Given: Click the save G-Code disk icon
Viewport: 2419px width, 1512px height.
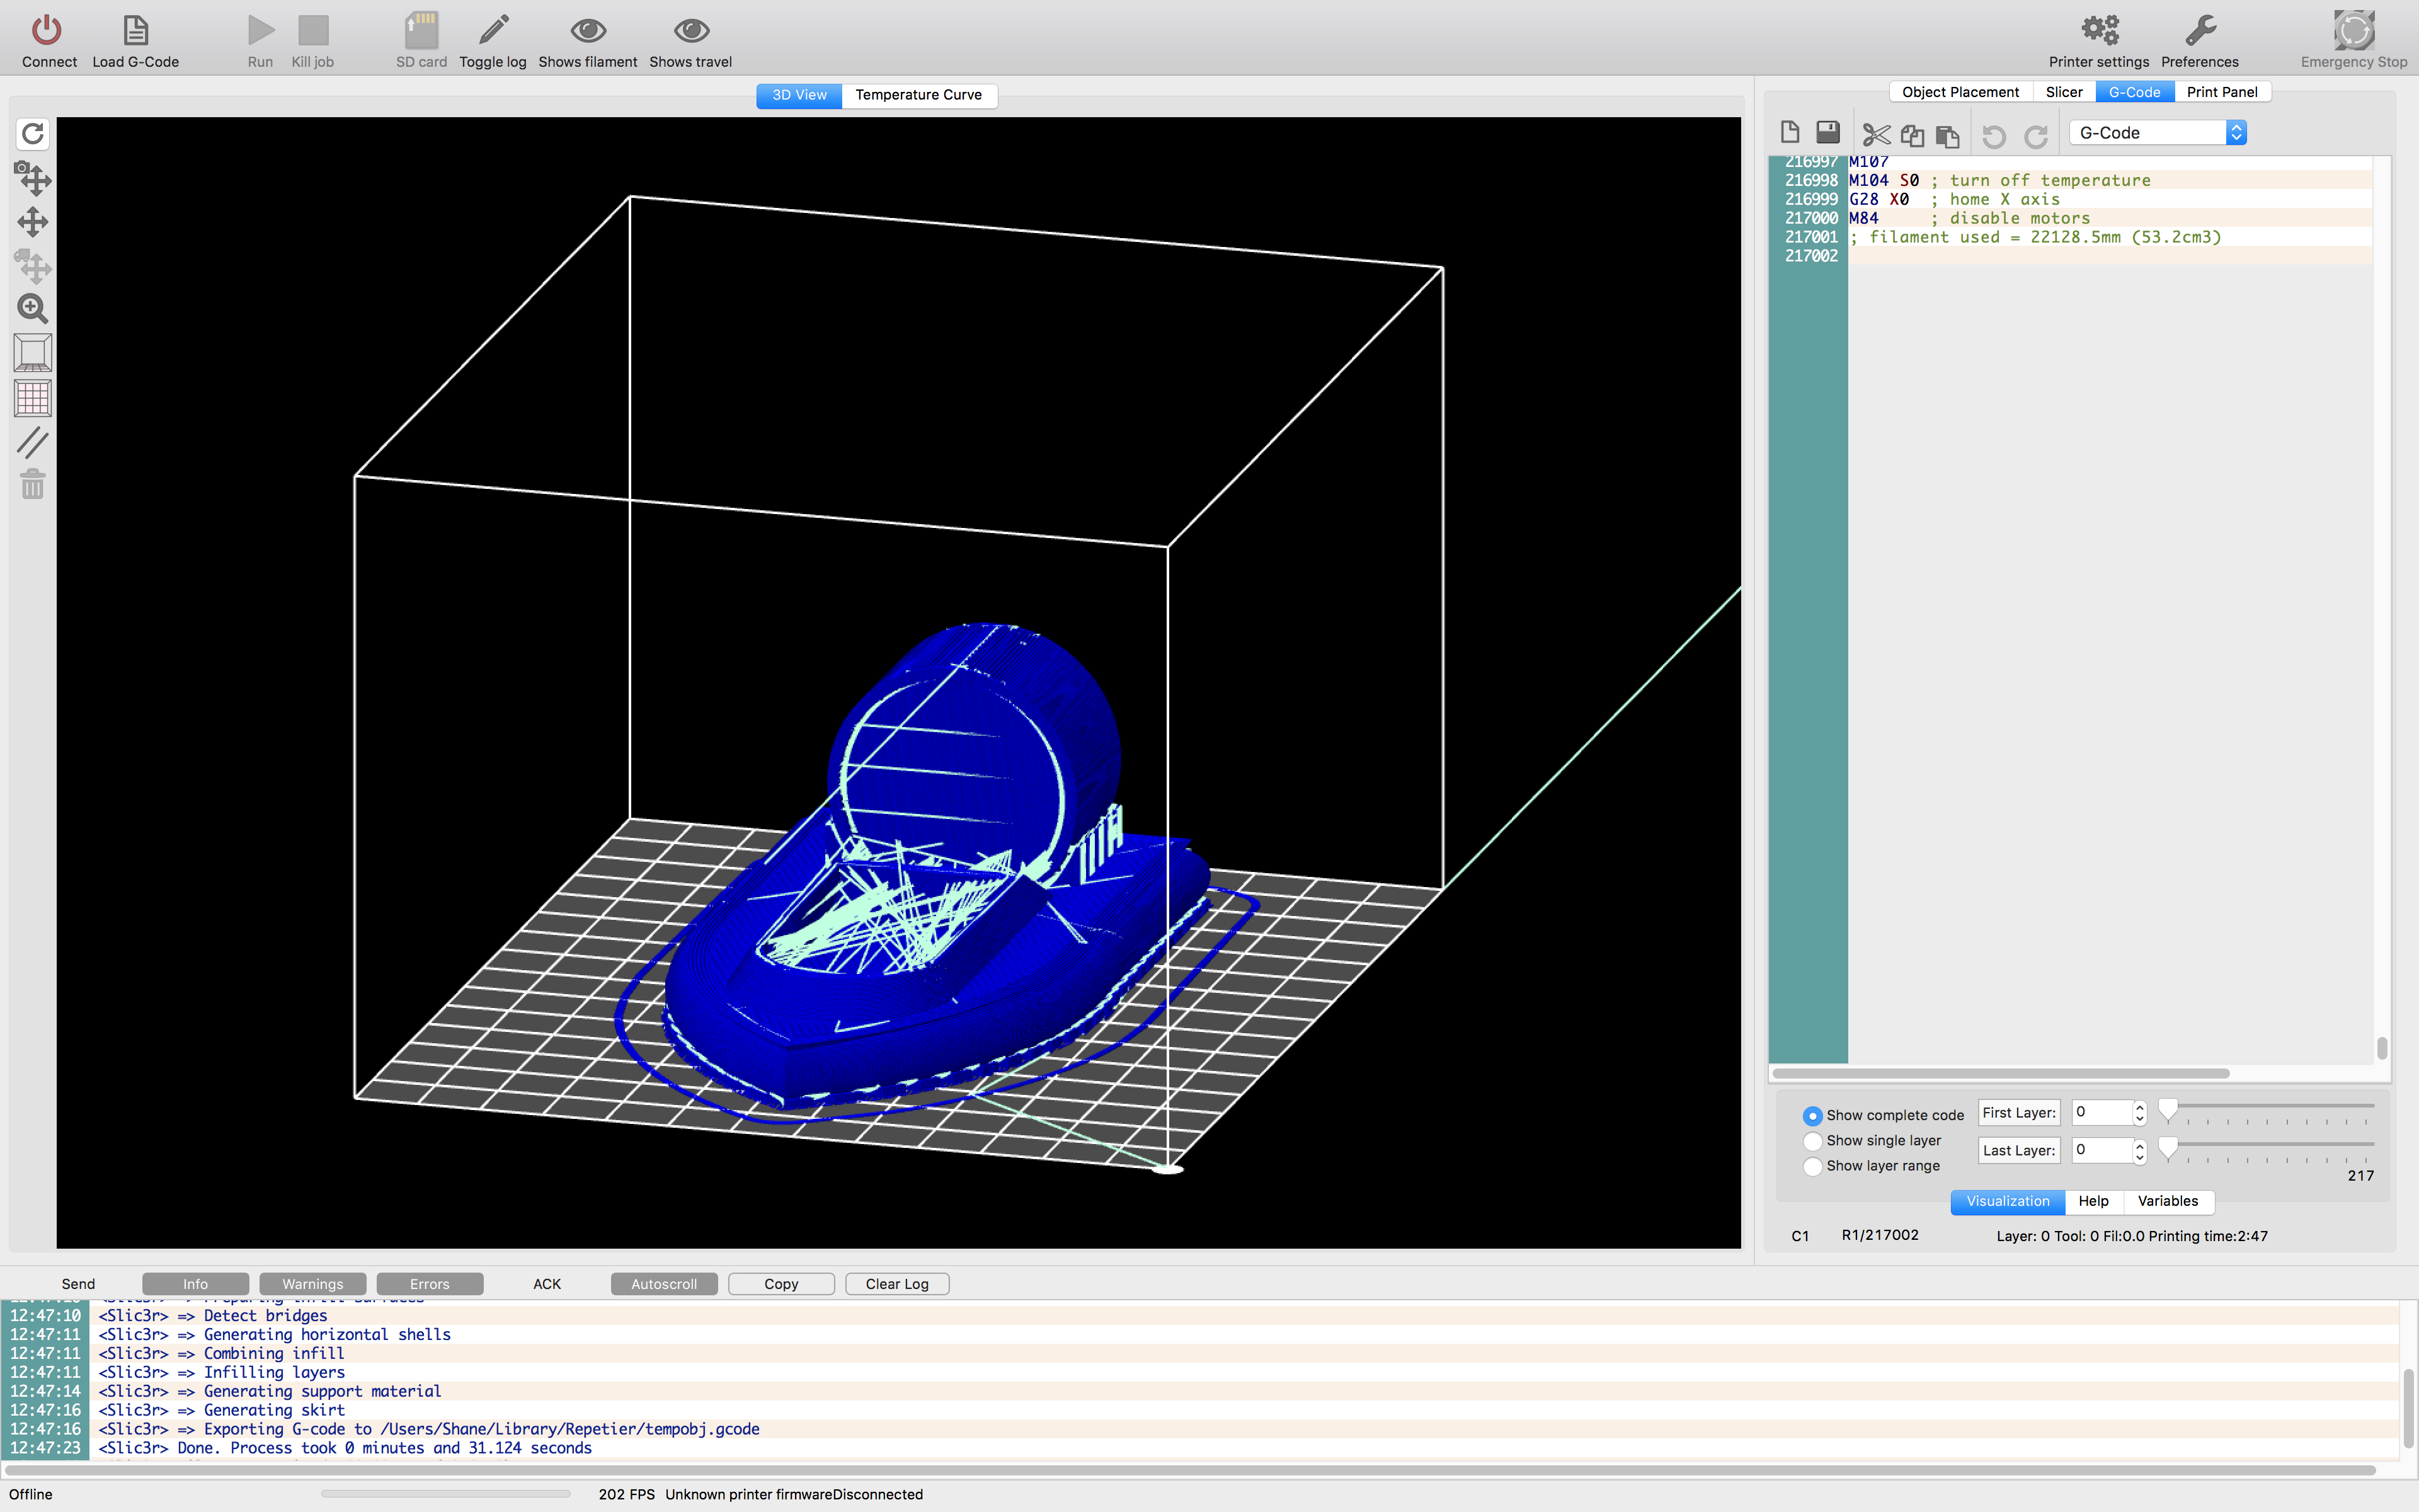Looking at the screenshot, I should [1827, 133].
